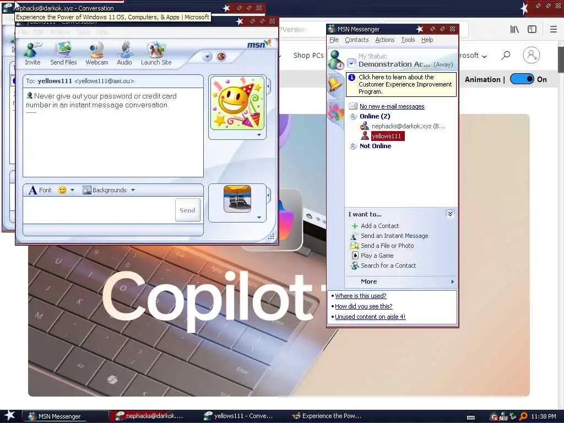Click Customer Experience Improvement Program notice
Image resolution: width=564 pixels, height=423 pixels.
pyautogui.click(x=401, y=84)
